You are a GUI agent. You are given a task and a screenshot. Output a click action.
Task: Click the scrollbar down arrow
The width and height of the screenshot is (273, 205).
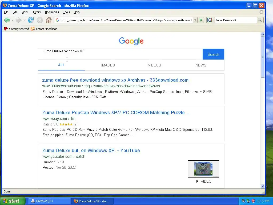pyautogui.click(x=263, y=186)
